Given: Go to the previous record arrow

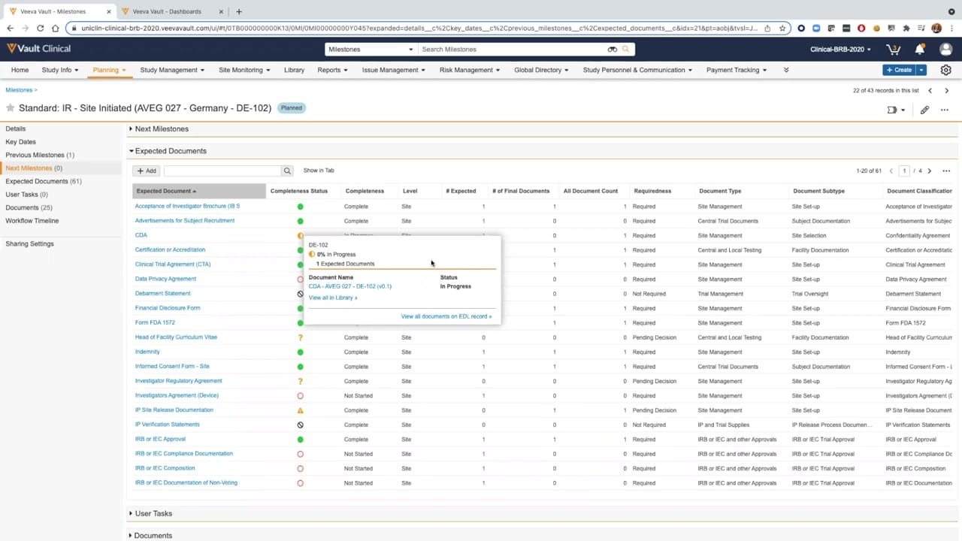Looking at the screenshot, I should (930, 90).
